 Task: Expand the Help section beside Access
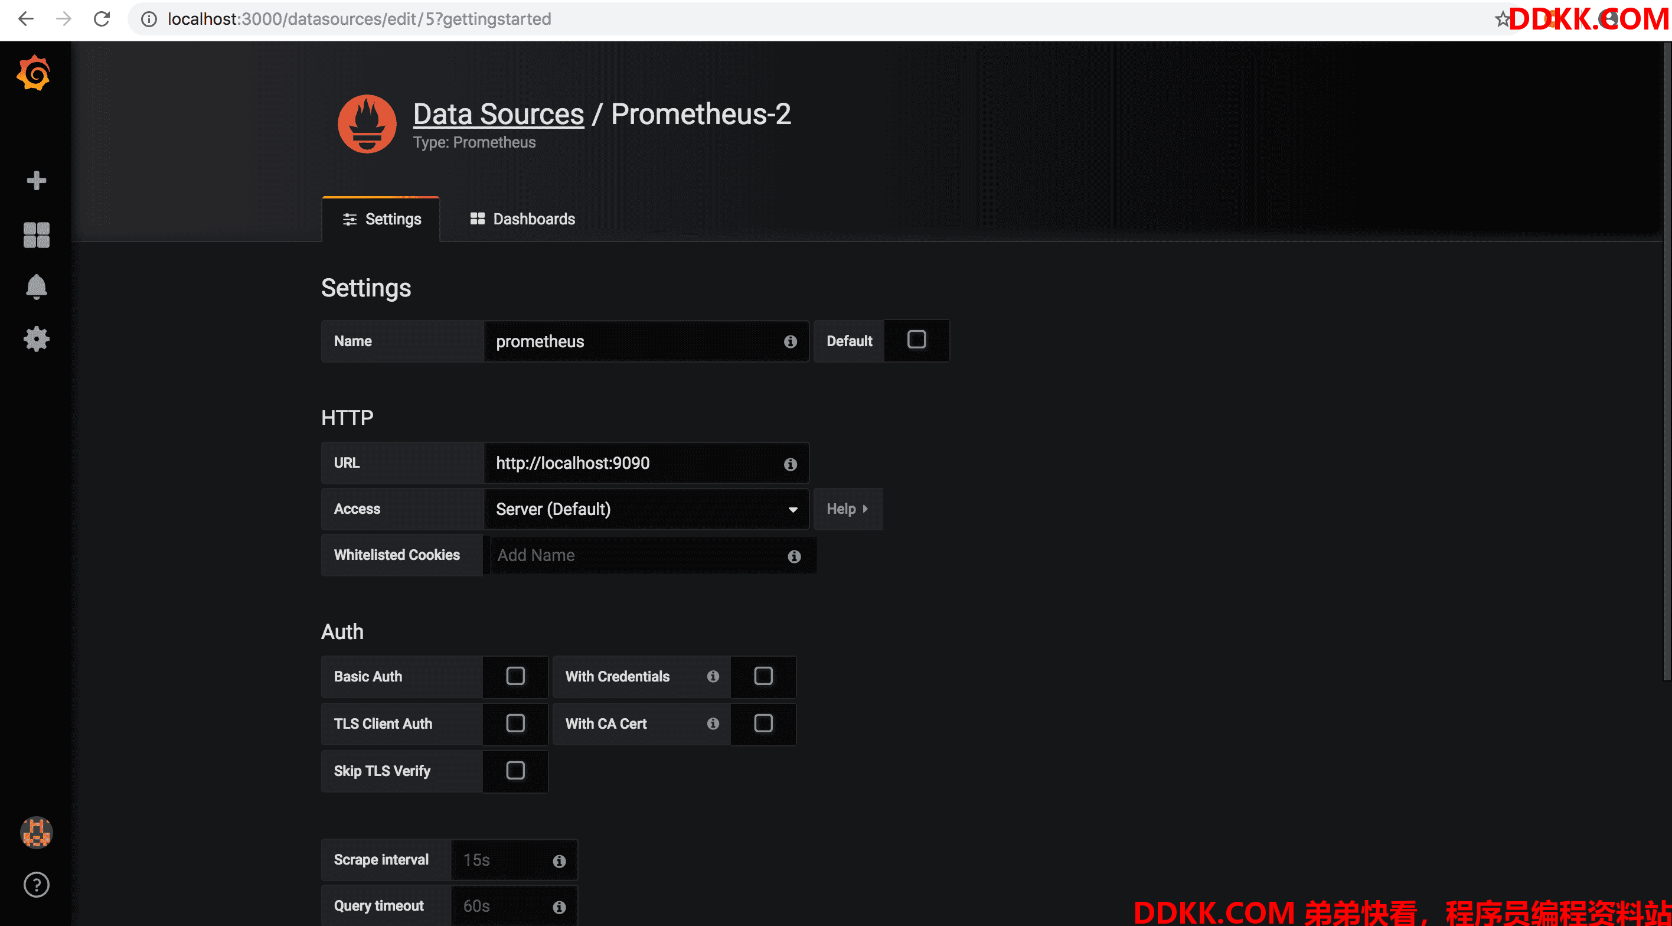[x=848, y=509]
